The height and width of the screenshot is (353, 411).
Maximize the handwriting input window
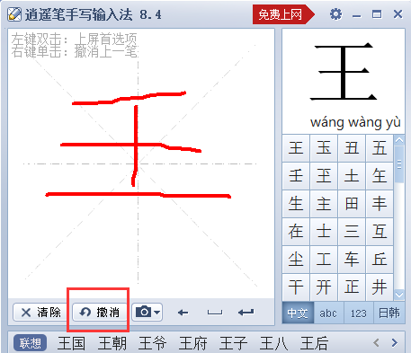377,14
